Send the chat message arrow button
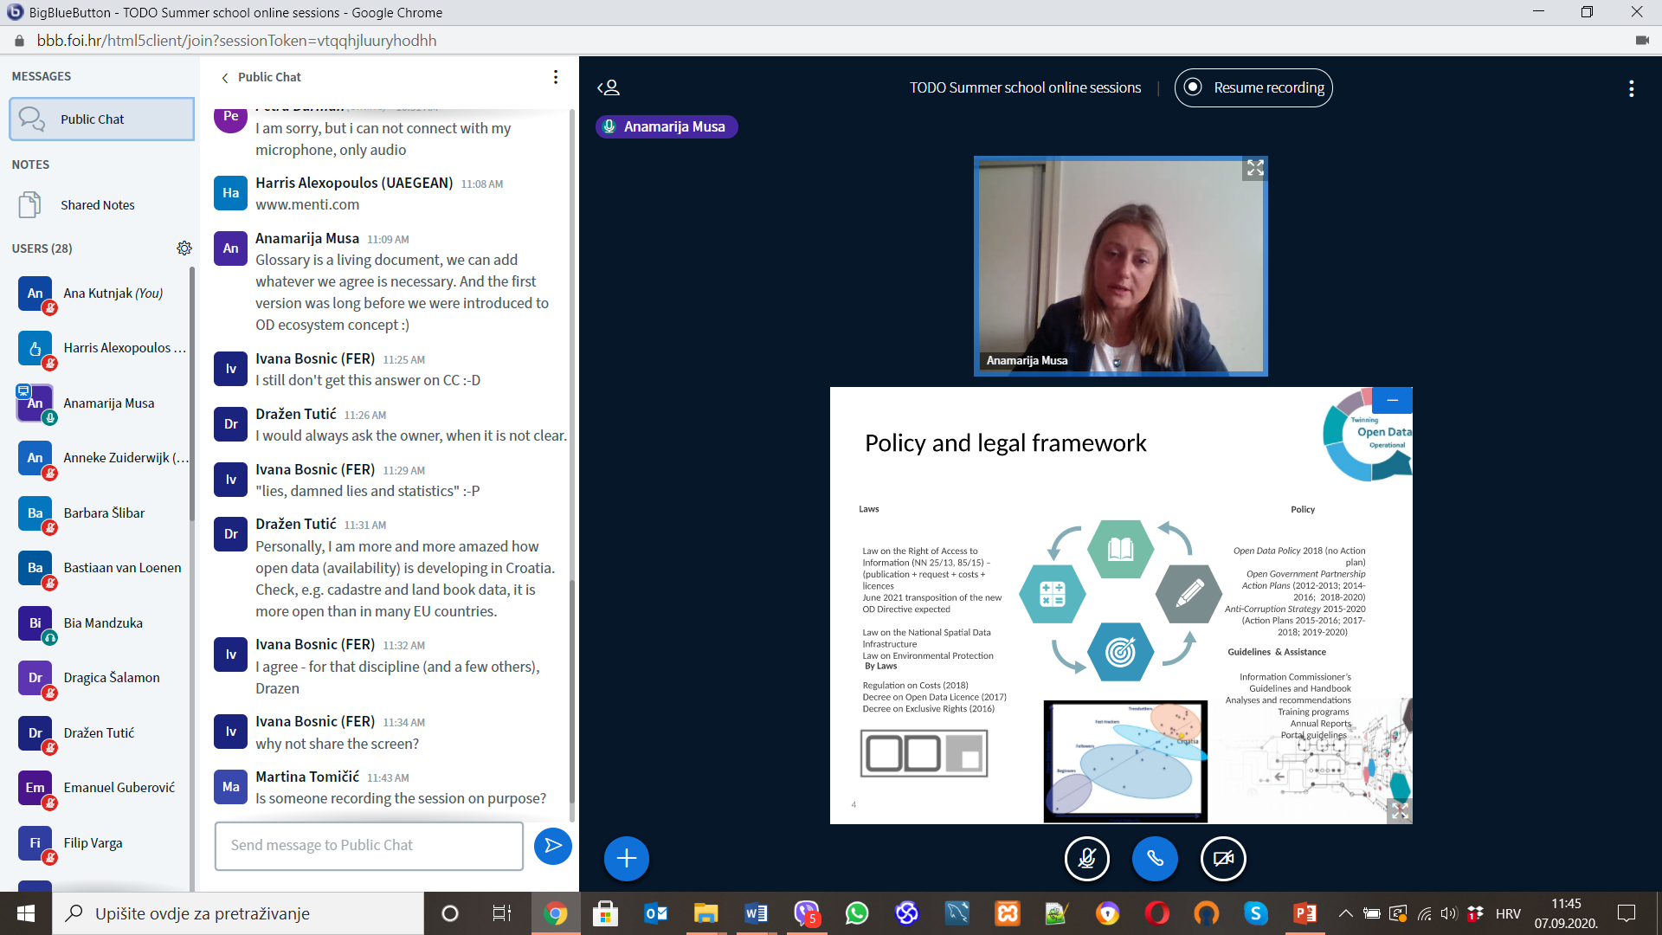 553,846
